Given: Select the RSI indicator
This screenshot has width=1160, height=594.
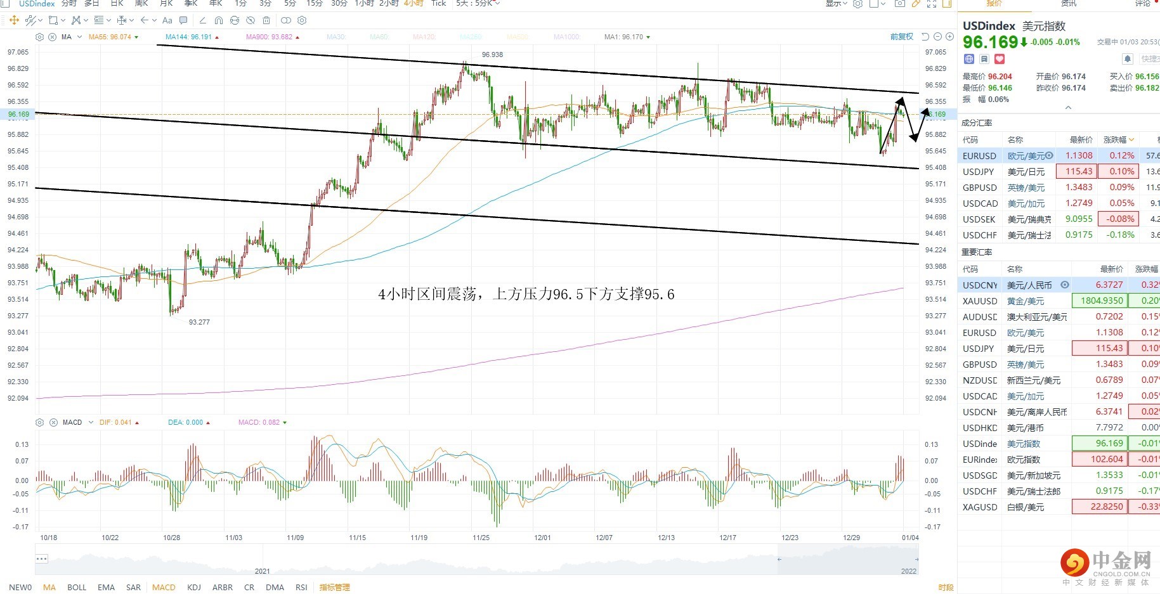Looking at the screenshot, I should tap(301, 587).
